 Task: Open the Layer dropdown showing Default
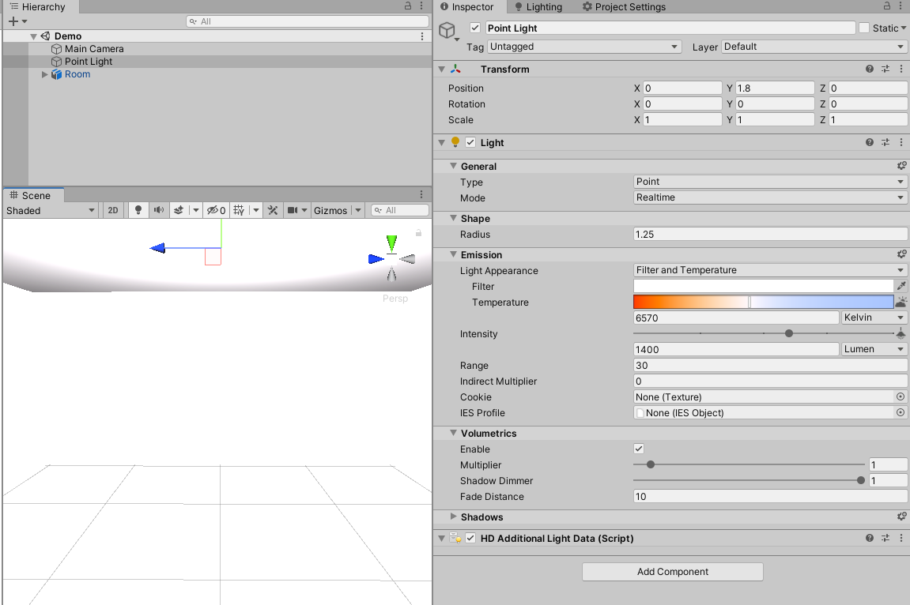(814, 47)
